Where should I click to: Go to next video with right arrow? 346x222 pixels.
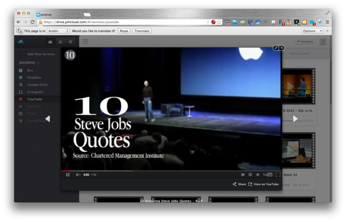point(295,119)
